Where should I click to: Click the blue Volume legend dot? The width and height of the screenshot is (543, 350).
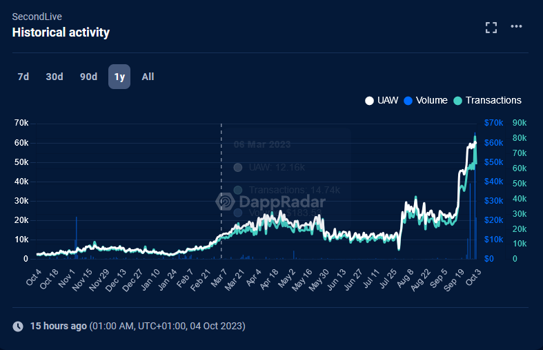tap(408, 101)
